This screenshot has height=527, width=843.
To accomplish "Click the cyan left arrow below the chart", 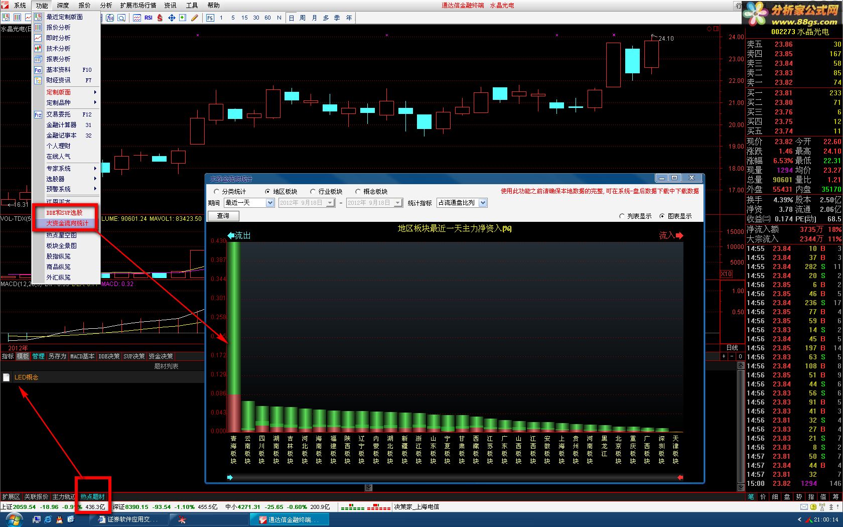I will click(230, 477).
